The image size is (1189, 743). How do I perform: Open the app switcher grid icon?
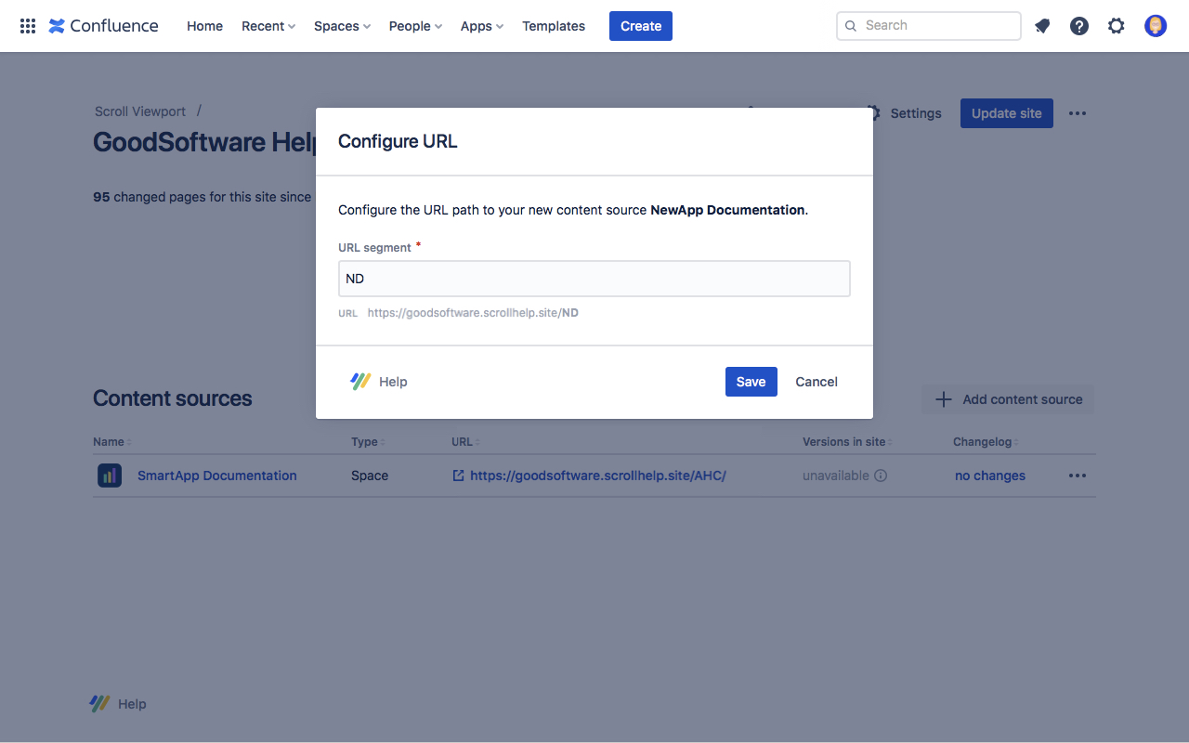(28, 26)
